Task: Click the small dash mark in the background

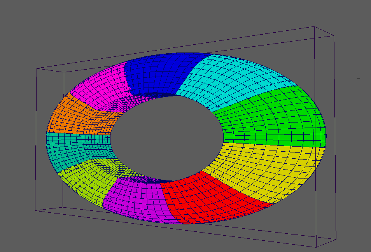Action: (x=358, y=79)
